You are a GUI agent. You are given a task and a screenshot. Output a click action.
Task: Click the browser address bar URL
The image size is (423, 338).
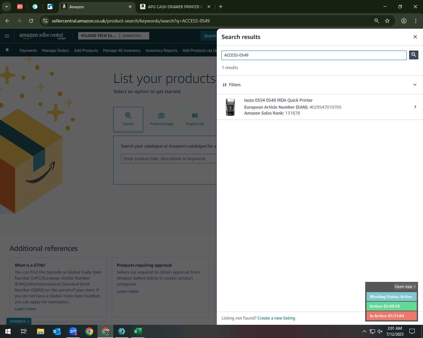[x=131, y=21]
